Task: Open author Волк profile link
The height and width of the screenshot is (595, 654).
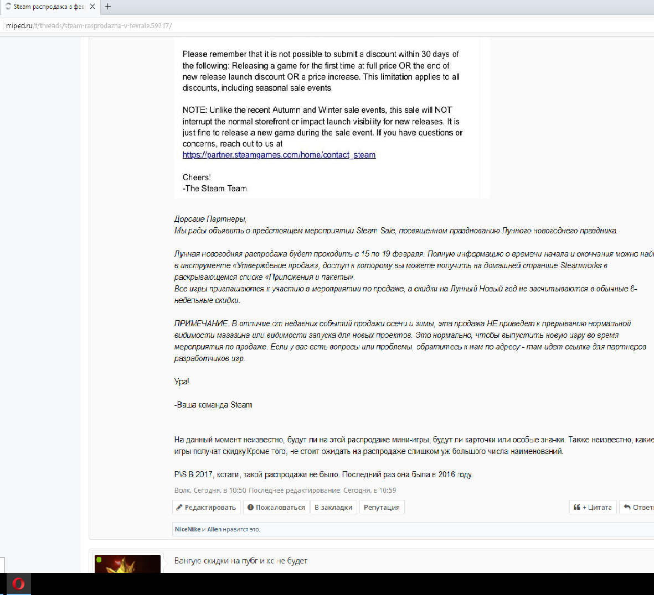Action: 182,490
